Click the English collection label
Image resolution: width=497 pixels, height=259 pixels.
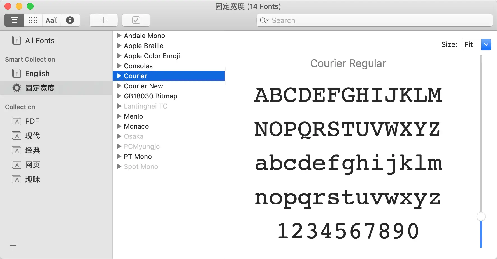(38, 74)
